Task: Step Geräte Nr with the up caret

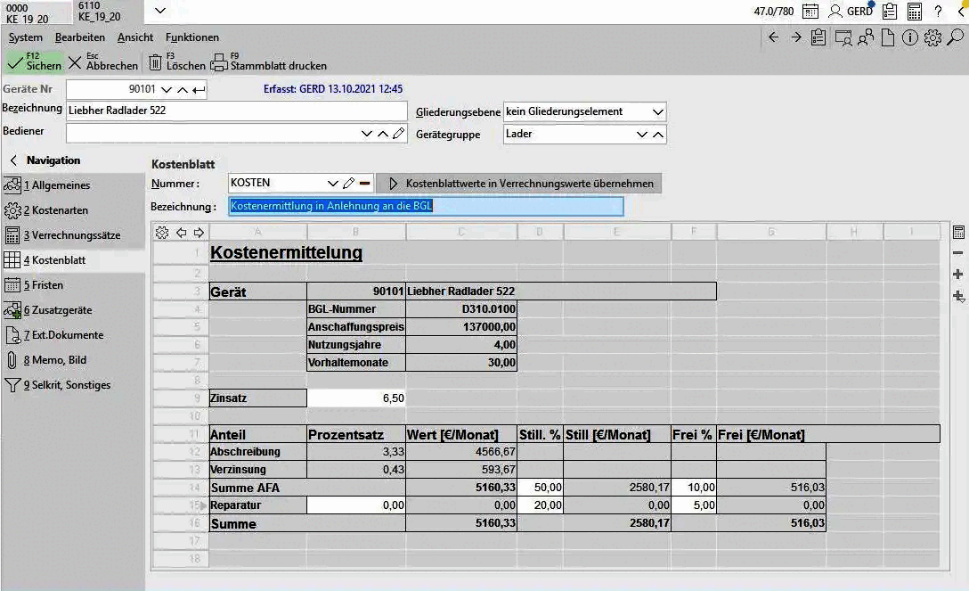Action: pyautogui.click(x=183, y=90)
